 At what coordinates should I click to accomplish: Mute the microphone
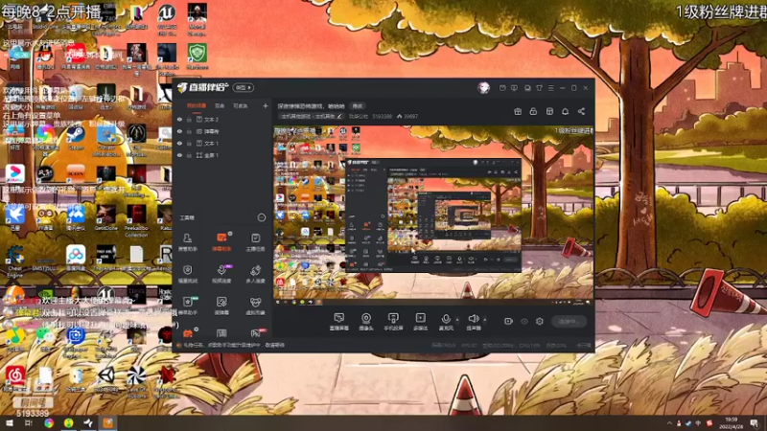click(446, 322)
